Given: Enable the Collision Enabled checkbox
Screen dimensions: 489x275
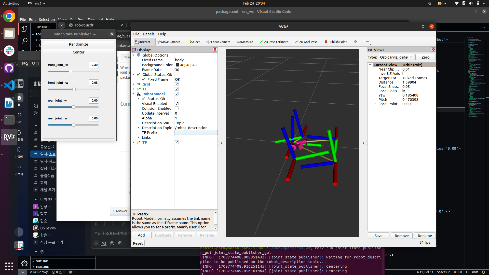Looking at the screenshot, I should (177, 108).
